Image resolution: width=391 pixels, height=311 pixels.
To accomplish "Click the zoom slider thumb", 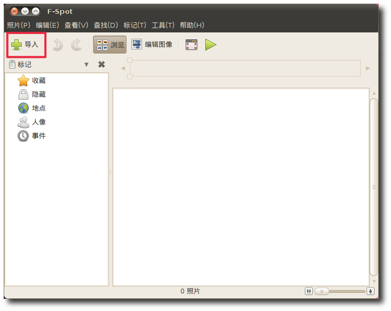I will [322, 291].
